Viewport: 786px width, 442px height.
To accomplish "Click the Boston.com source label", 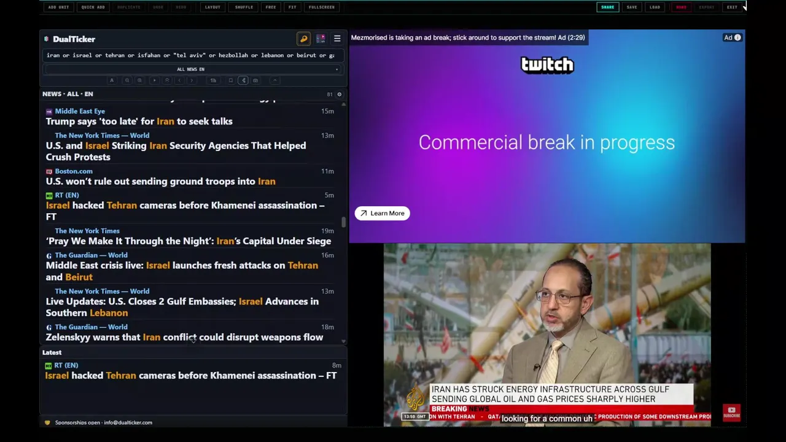I will coord(74,171).
